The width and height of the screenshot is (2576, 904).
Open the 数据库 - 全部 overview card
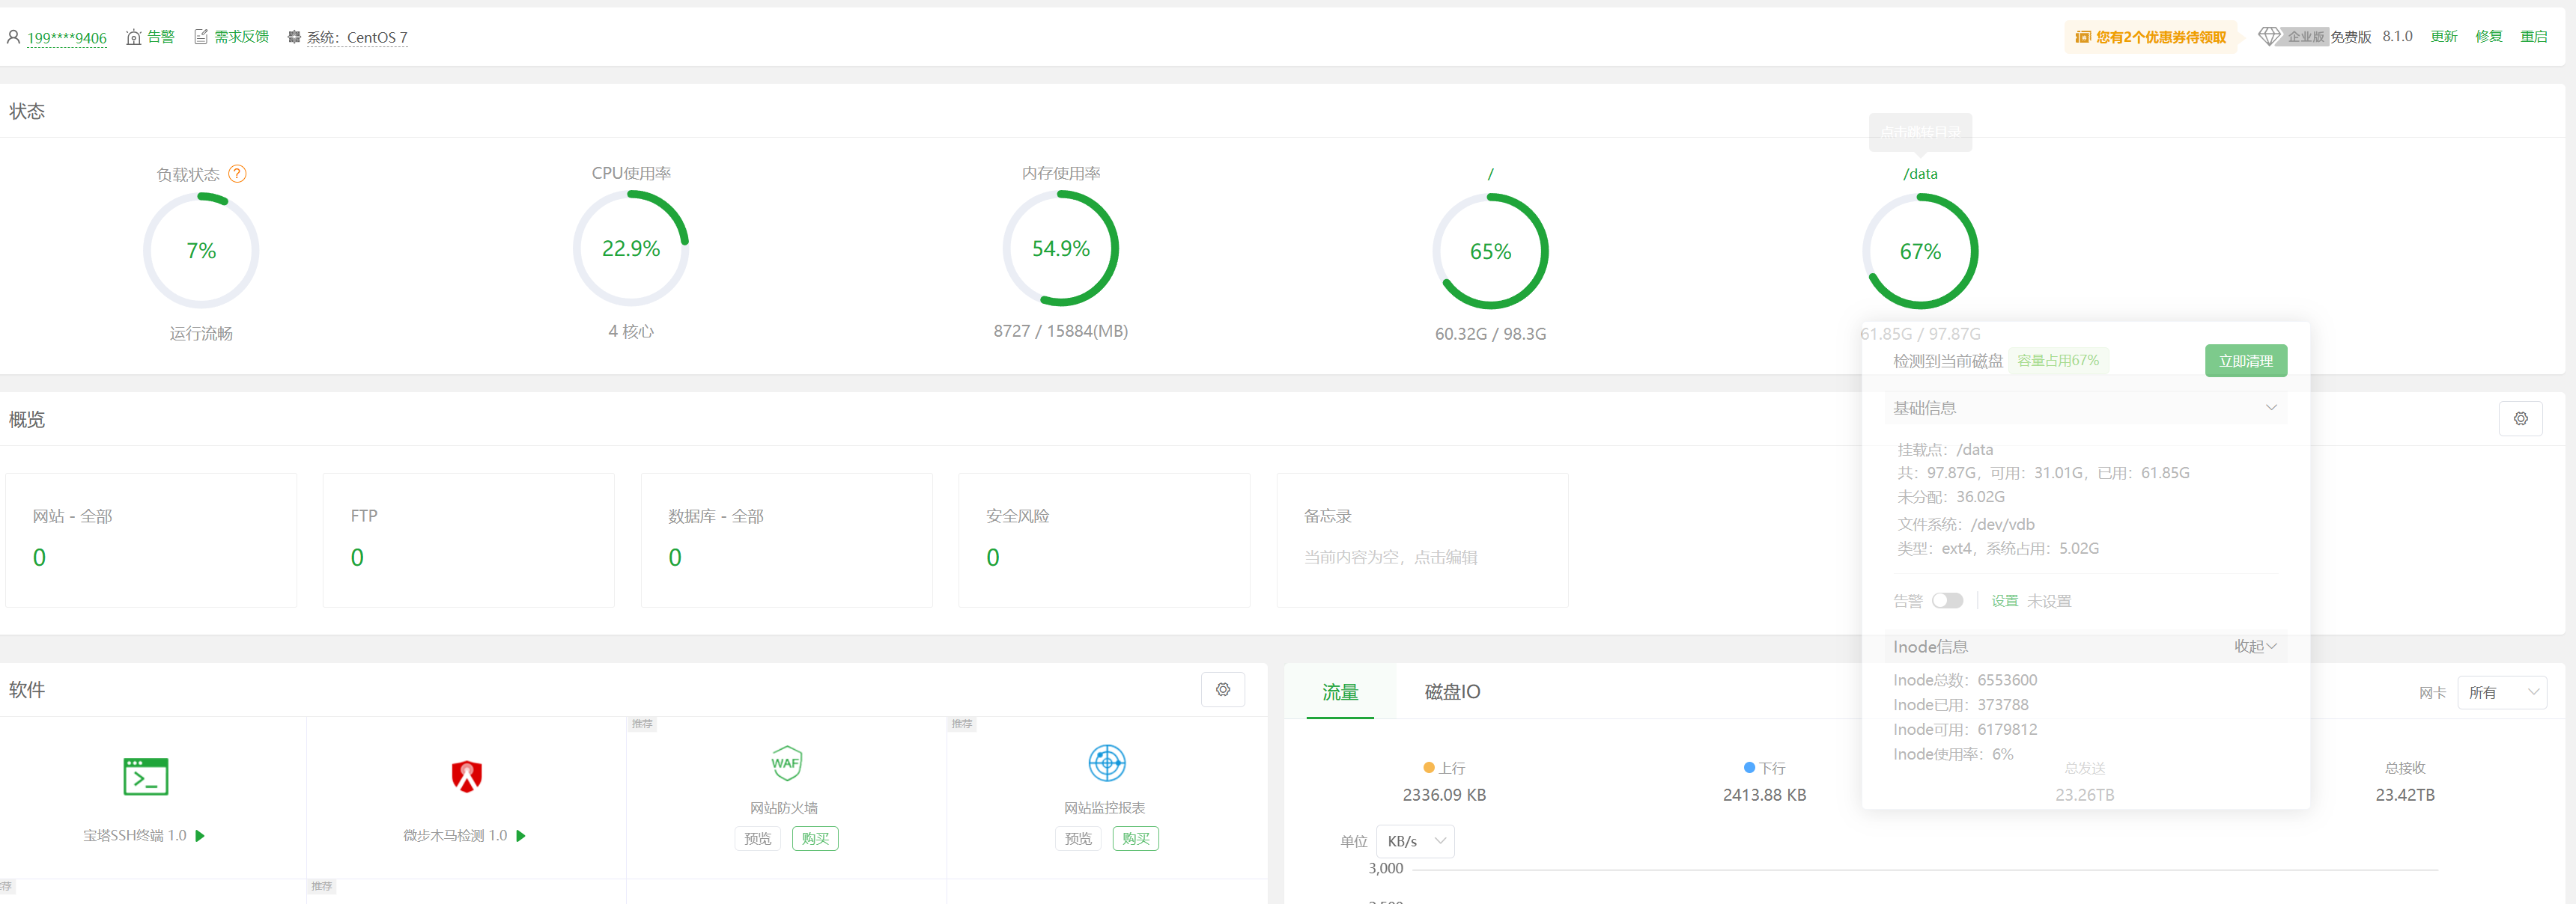click(787, 540)
